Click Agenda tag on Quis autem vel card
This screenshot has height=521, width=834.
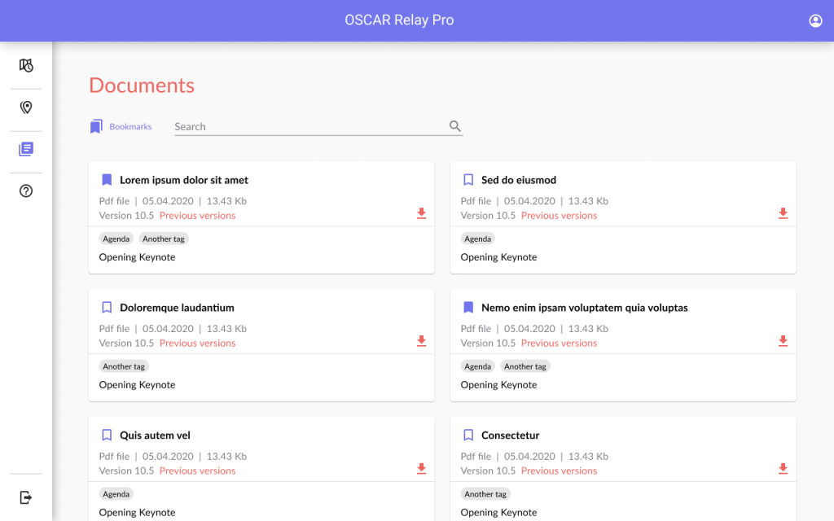(x=116, y=494)
